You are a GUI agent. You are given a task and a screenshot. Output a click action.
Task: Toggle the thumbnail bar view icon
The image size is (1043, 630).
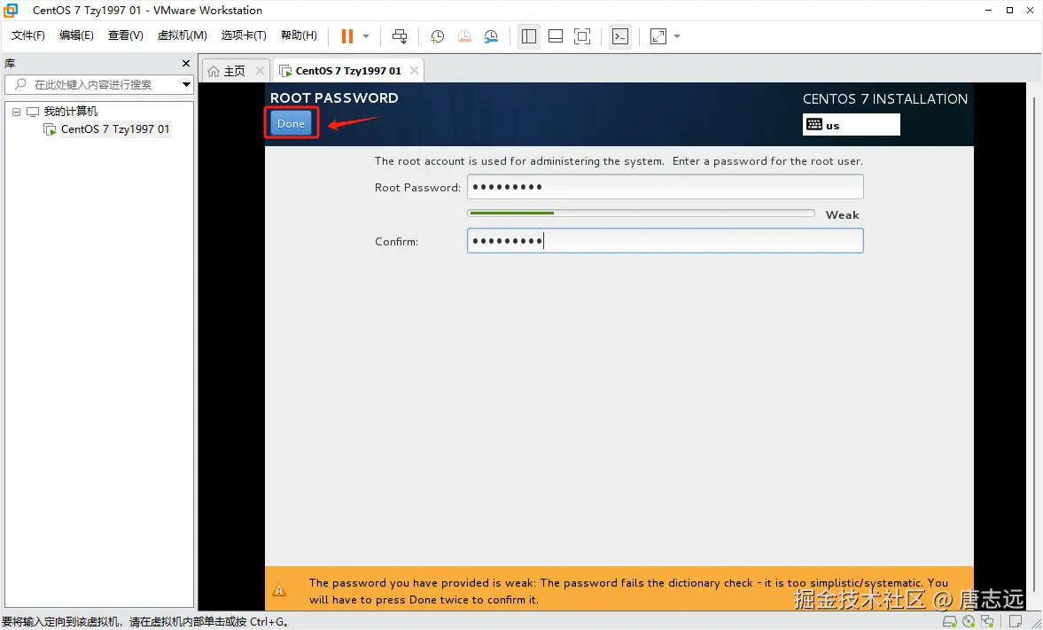(x=556, y=36)
